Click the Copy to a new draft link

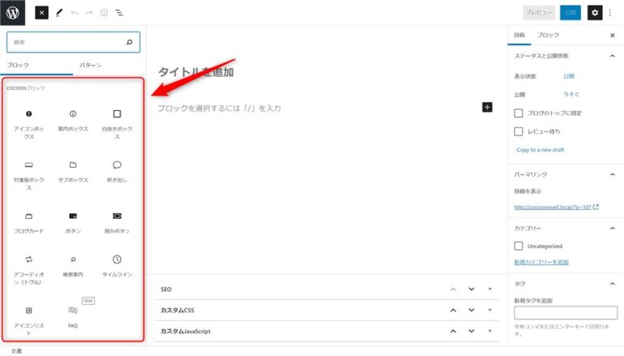(x=540, y=150)
